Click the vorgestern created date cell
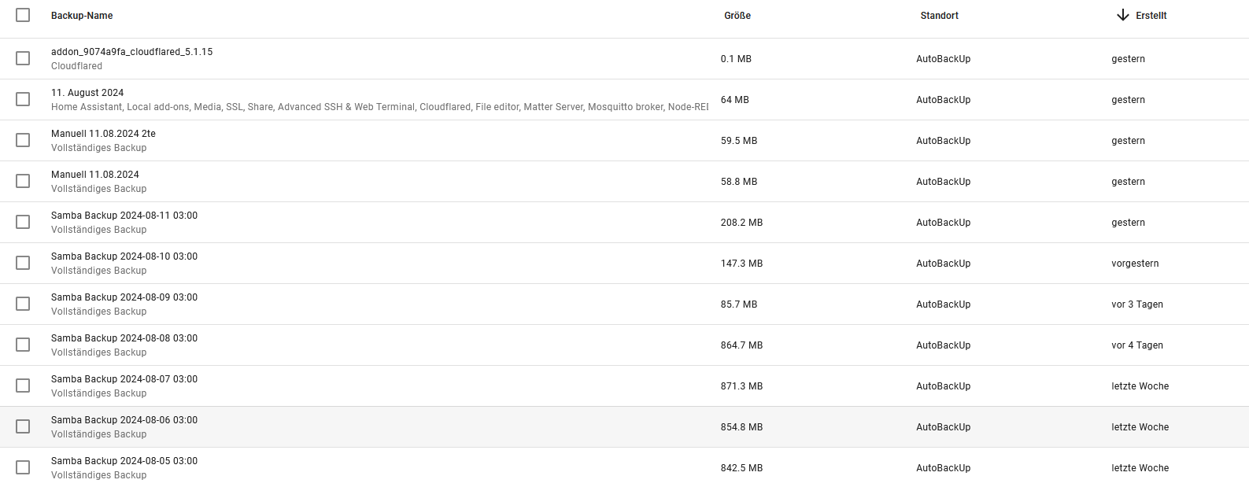The image size is (1249, 487). point(1135,264)
